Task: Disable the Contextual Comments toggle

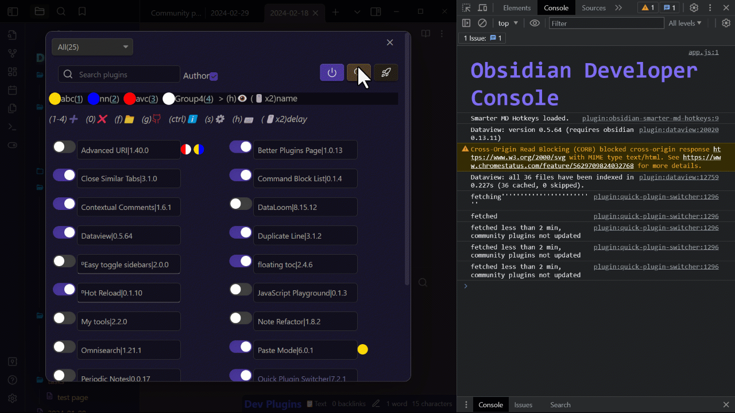Action: coord(64,204)
